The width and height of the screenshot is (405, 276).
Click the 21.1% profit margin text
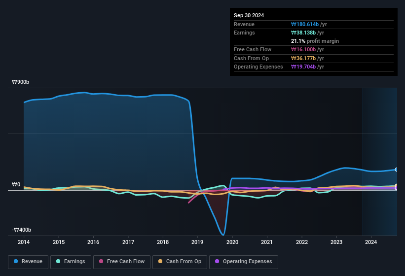point(315,41)
